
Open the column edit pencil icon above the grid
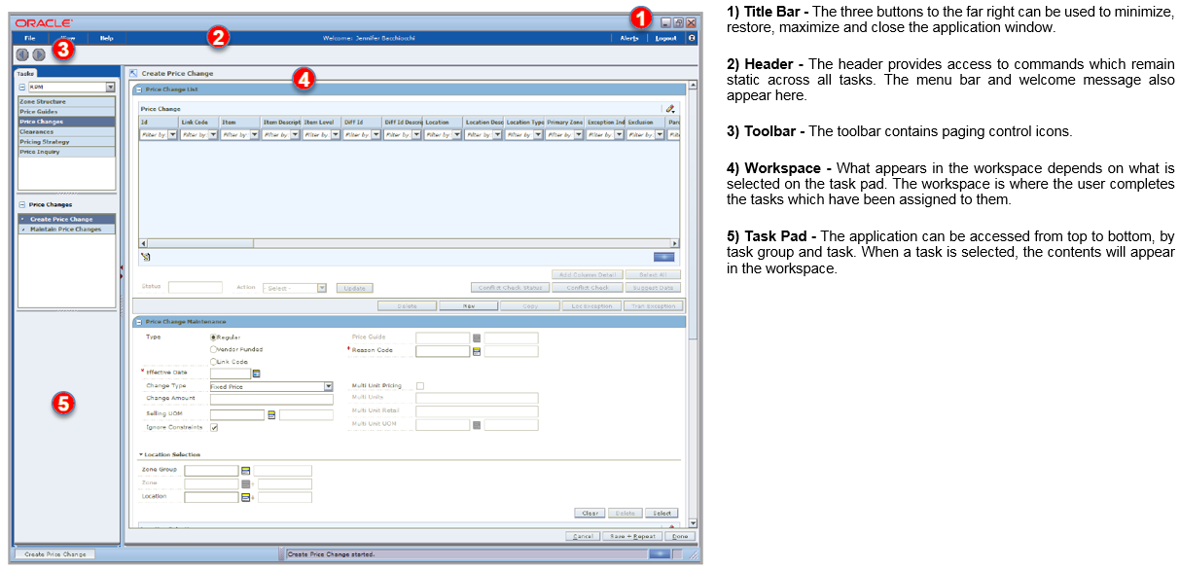(x=669, y=109)
